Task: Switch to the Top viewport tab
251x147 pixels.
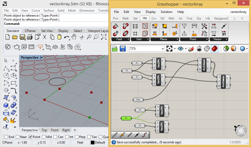Action: coord(44,130)
